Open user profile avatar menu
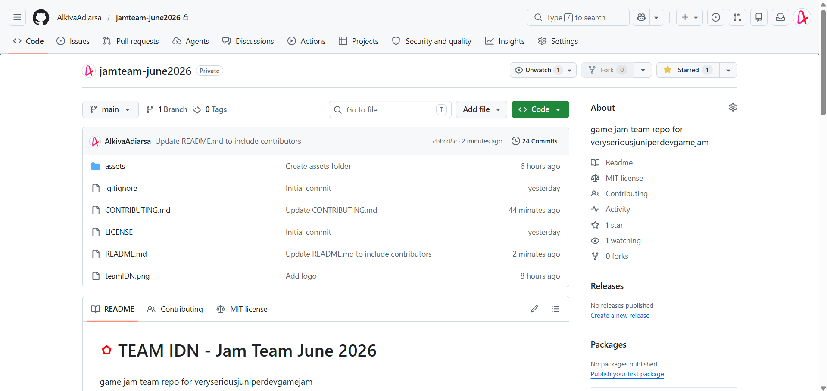827x391 pixels. (802, 17)
